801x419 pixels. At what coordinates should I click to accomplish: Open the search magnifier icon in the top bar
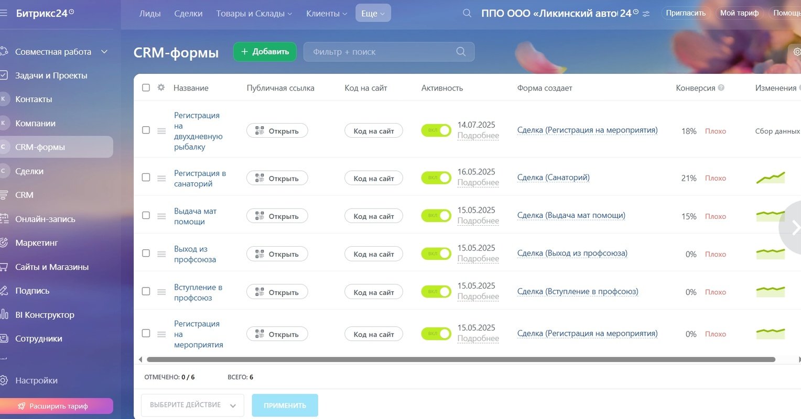tap(467, 13)
